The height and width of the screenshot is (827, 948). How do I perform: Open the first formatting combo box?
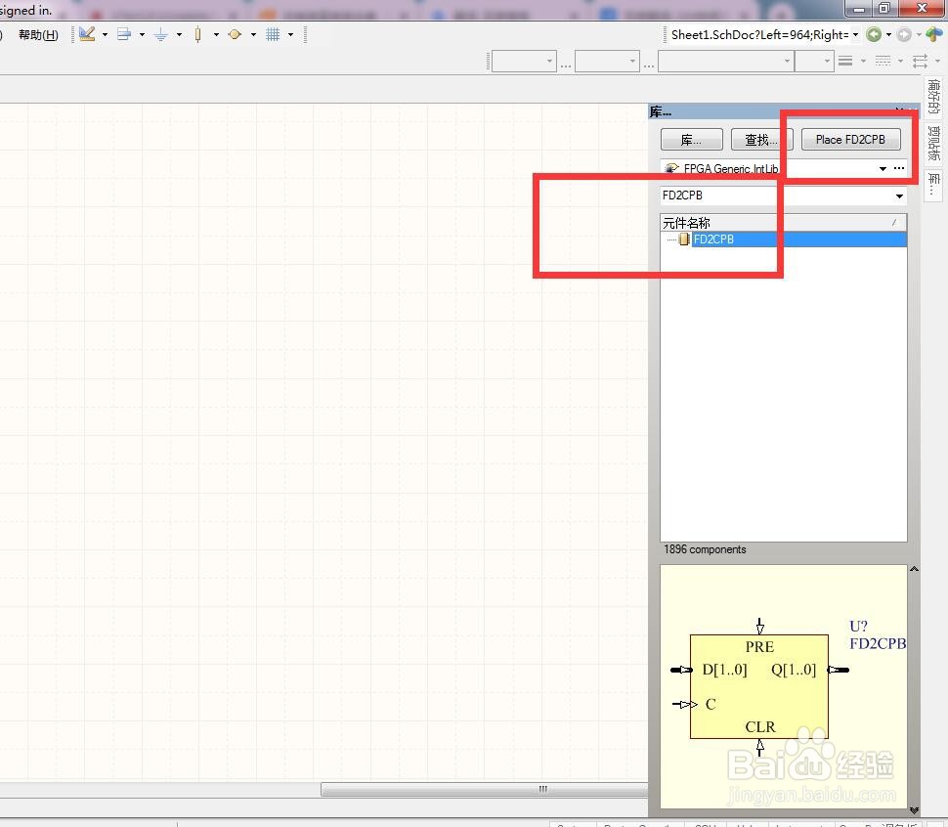(x=524, y=61)
